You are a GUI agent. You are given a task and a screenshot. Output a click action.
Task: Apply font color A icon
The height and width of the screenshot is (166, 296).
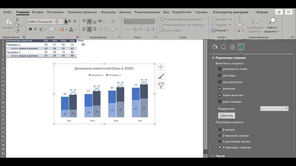click(71, 29)
